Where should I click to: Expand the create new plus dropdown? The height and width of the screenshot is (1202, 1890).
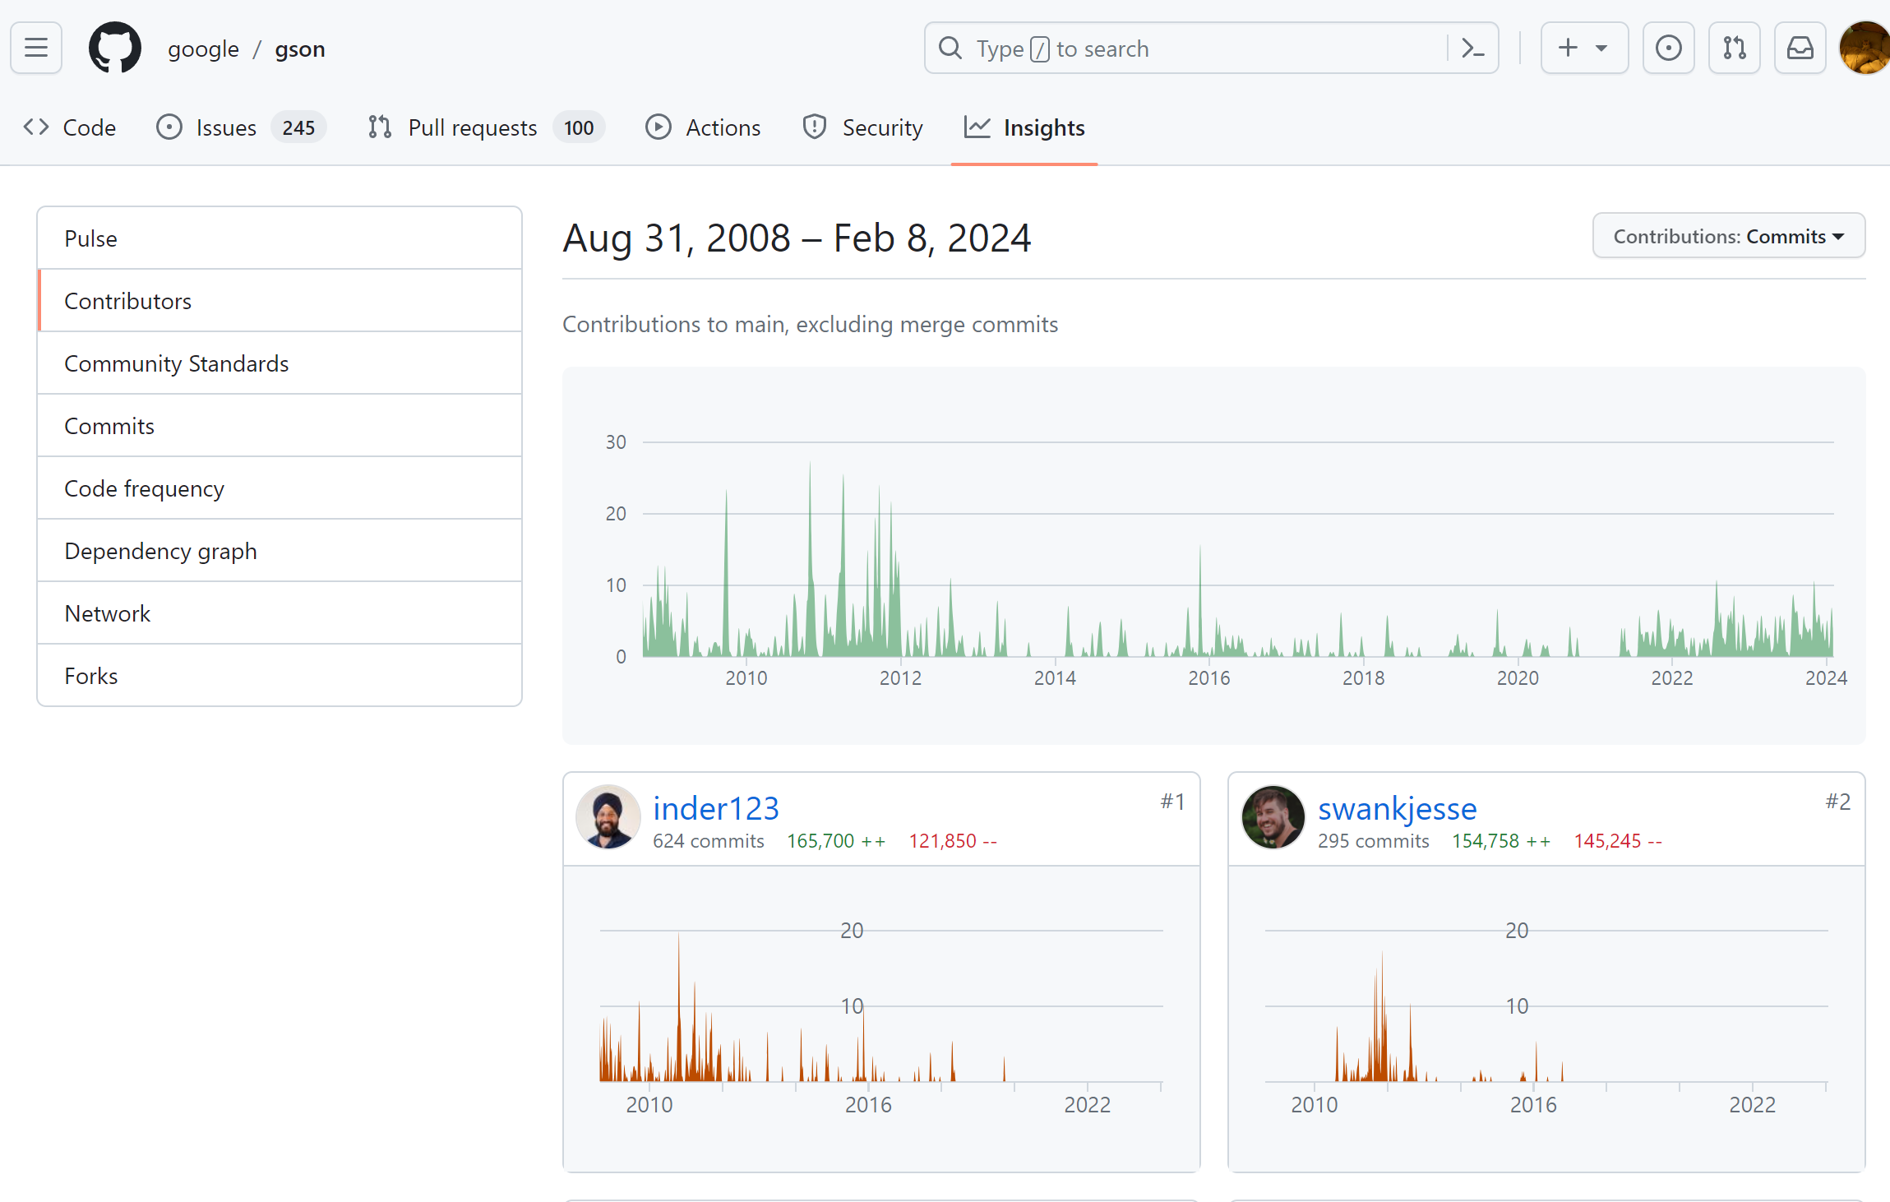[1583, 48]
